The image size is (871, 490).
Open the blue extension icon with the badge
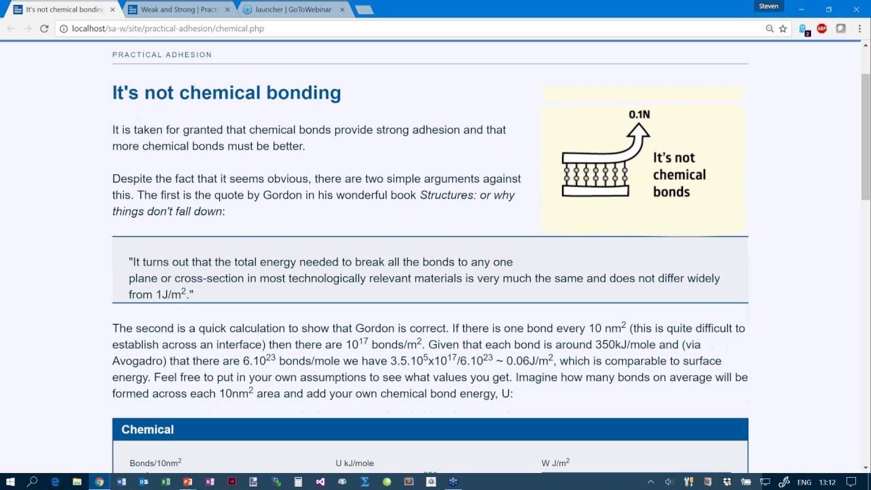804,29
